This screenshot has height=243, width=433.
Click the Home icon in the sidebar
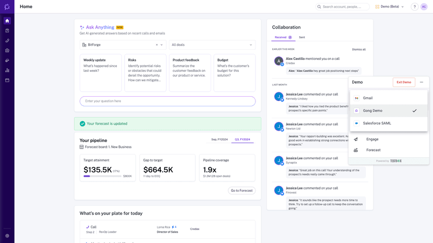(x=7, y=21)
